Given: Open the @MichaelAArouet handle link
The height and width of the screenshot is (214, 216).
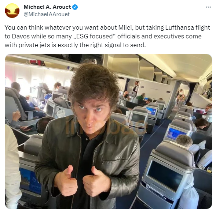Looking at the screenshot, I should pos(47,14).
